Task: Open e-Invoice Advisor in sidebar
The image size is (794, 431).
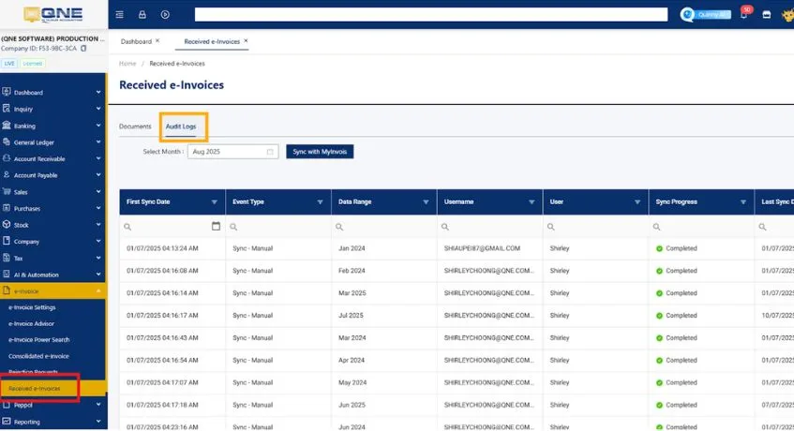Action: click(x=31, y=324)
